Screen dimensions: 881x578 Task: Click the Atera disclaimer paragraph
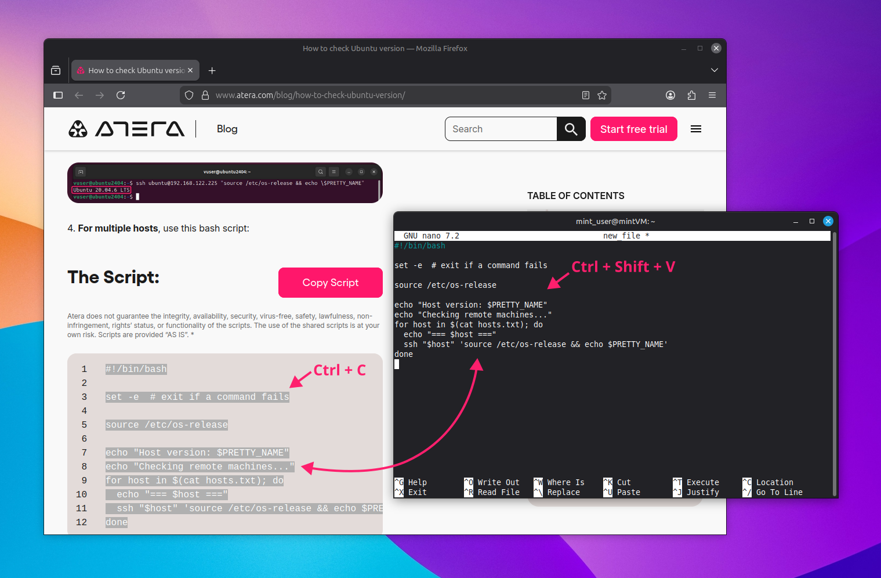click(x=223, y=326)
